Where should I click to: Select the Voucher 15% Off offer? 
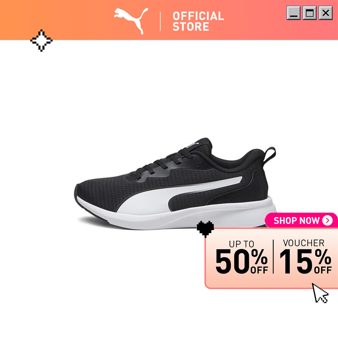pyautogui.click(x=305, y=257)
